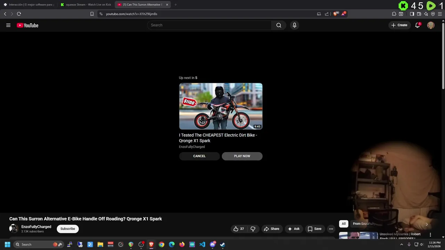This screenshot has width=445, height=250.
Task: Switch to the Interacción browser tab
Action: coord(29,5)
